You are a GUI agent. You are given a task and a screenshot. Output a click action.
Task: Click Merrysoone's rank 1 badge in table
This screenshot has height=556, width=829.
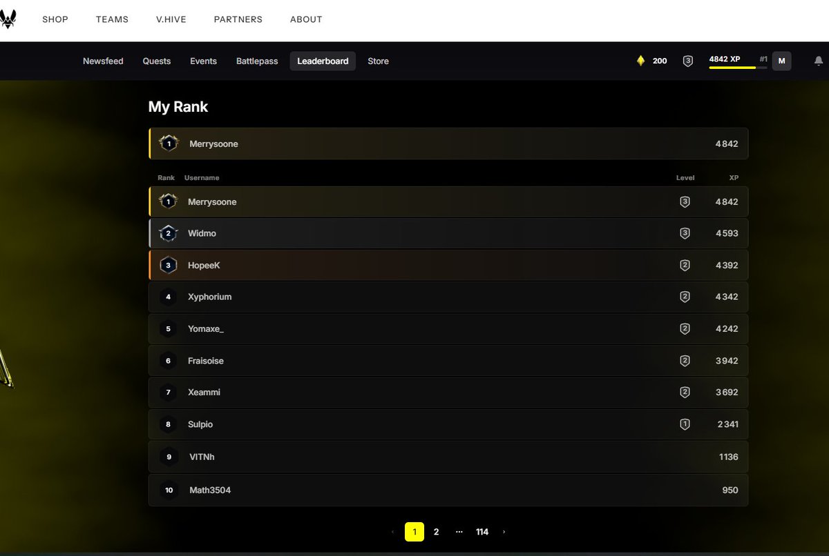click(x=168, y=201)
